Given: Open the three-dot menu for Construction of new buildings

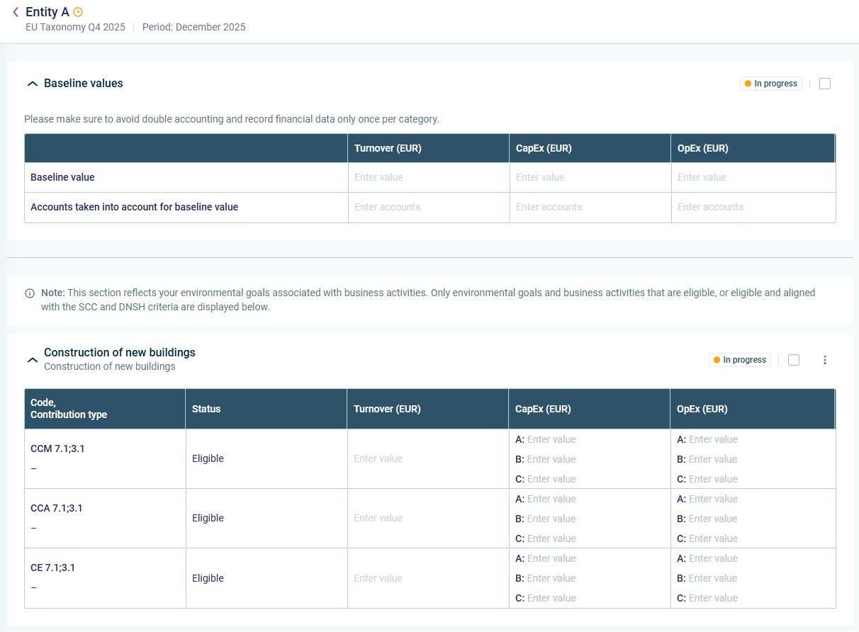Looking at the screenshot, I should pyautogui.click(x=824, y=360).
